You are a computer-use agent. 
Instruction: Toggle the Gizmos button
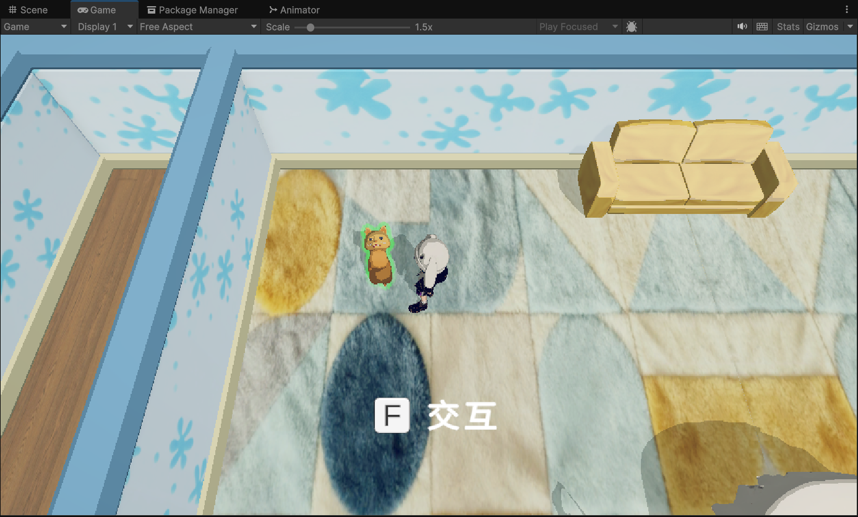pyautogui.click(x=822, y=27)
